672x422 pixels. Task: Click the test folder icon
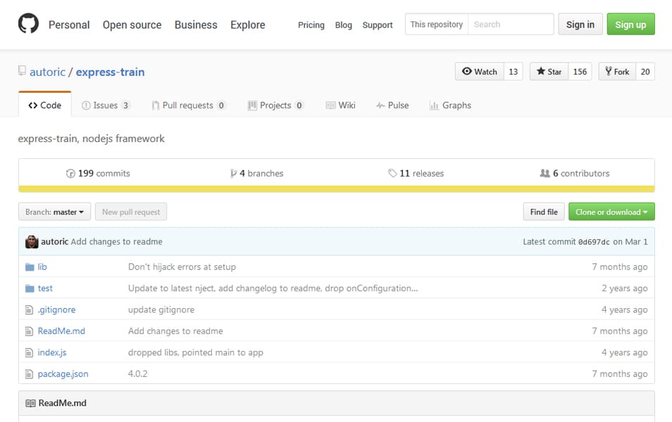[x=30, y=288]
